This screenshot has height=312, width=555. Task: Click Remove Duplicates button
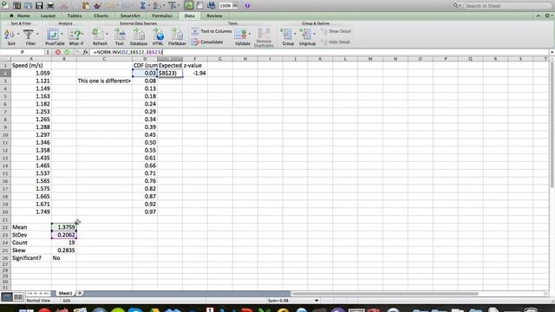coord(264,37)
